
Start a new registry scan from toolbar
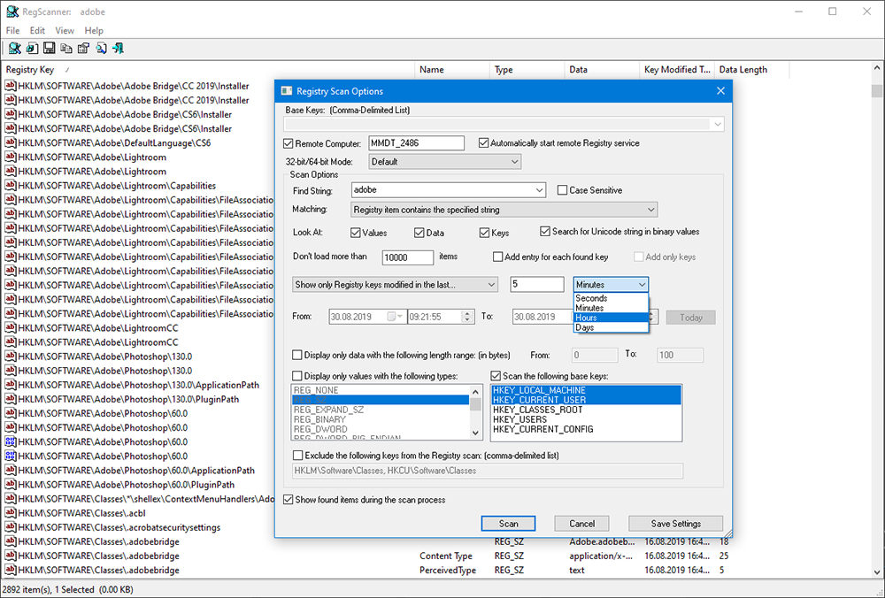[15, 49]
